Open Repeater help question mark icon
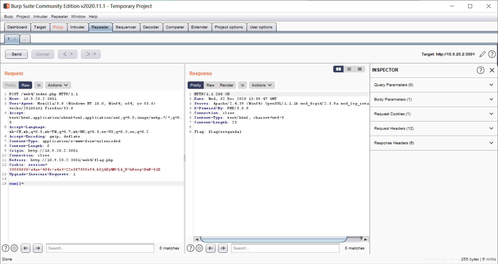The height and width of the screenshot is (264, 498). [492, 54]
